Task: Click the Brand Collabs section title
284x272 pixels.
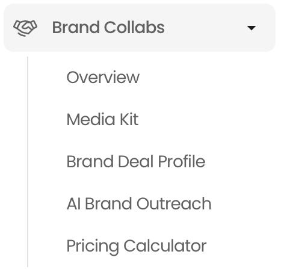Action: (x=108, y=28)
